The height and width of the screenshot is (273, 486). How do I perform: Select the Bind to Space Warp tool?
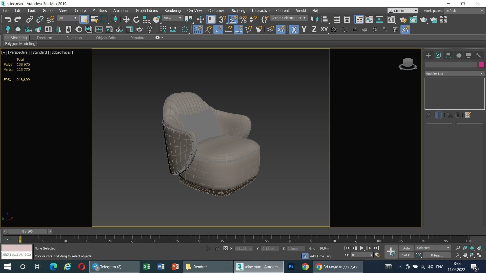[x=50, y=19]
